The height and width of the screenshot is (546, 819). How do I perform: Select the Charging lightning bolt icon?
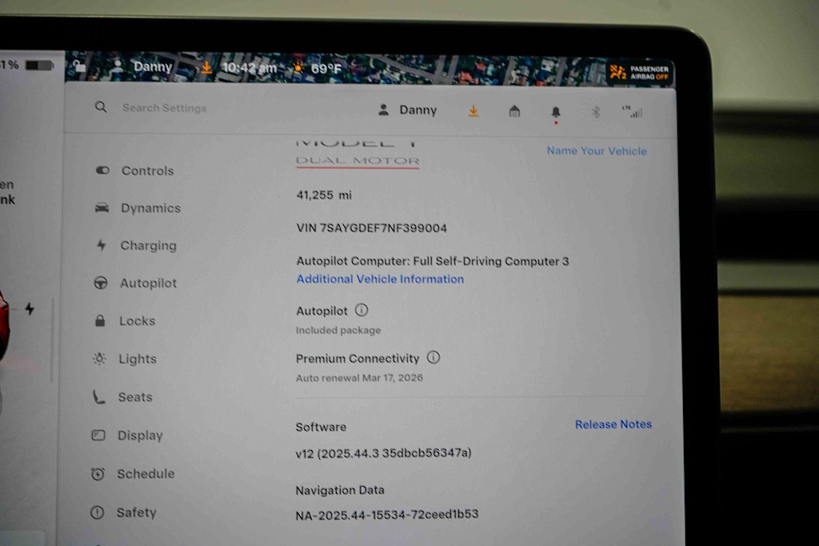coord(102,245)
